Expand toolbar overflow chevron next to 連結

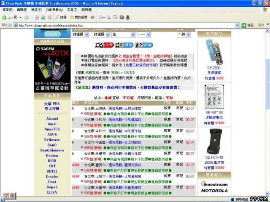[268, 24]
